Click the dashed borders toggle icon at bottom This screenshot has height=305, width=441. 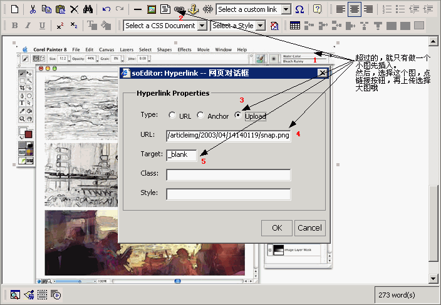[x=42, y=294]
